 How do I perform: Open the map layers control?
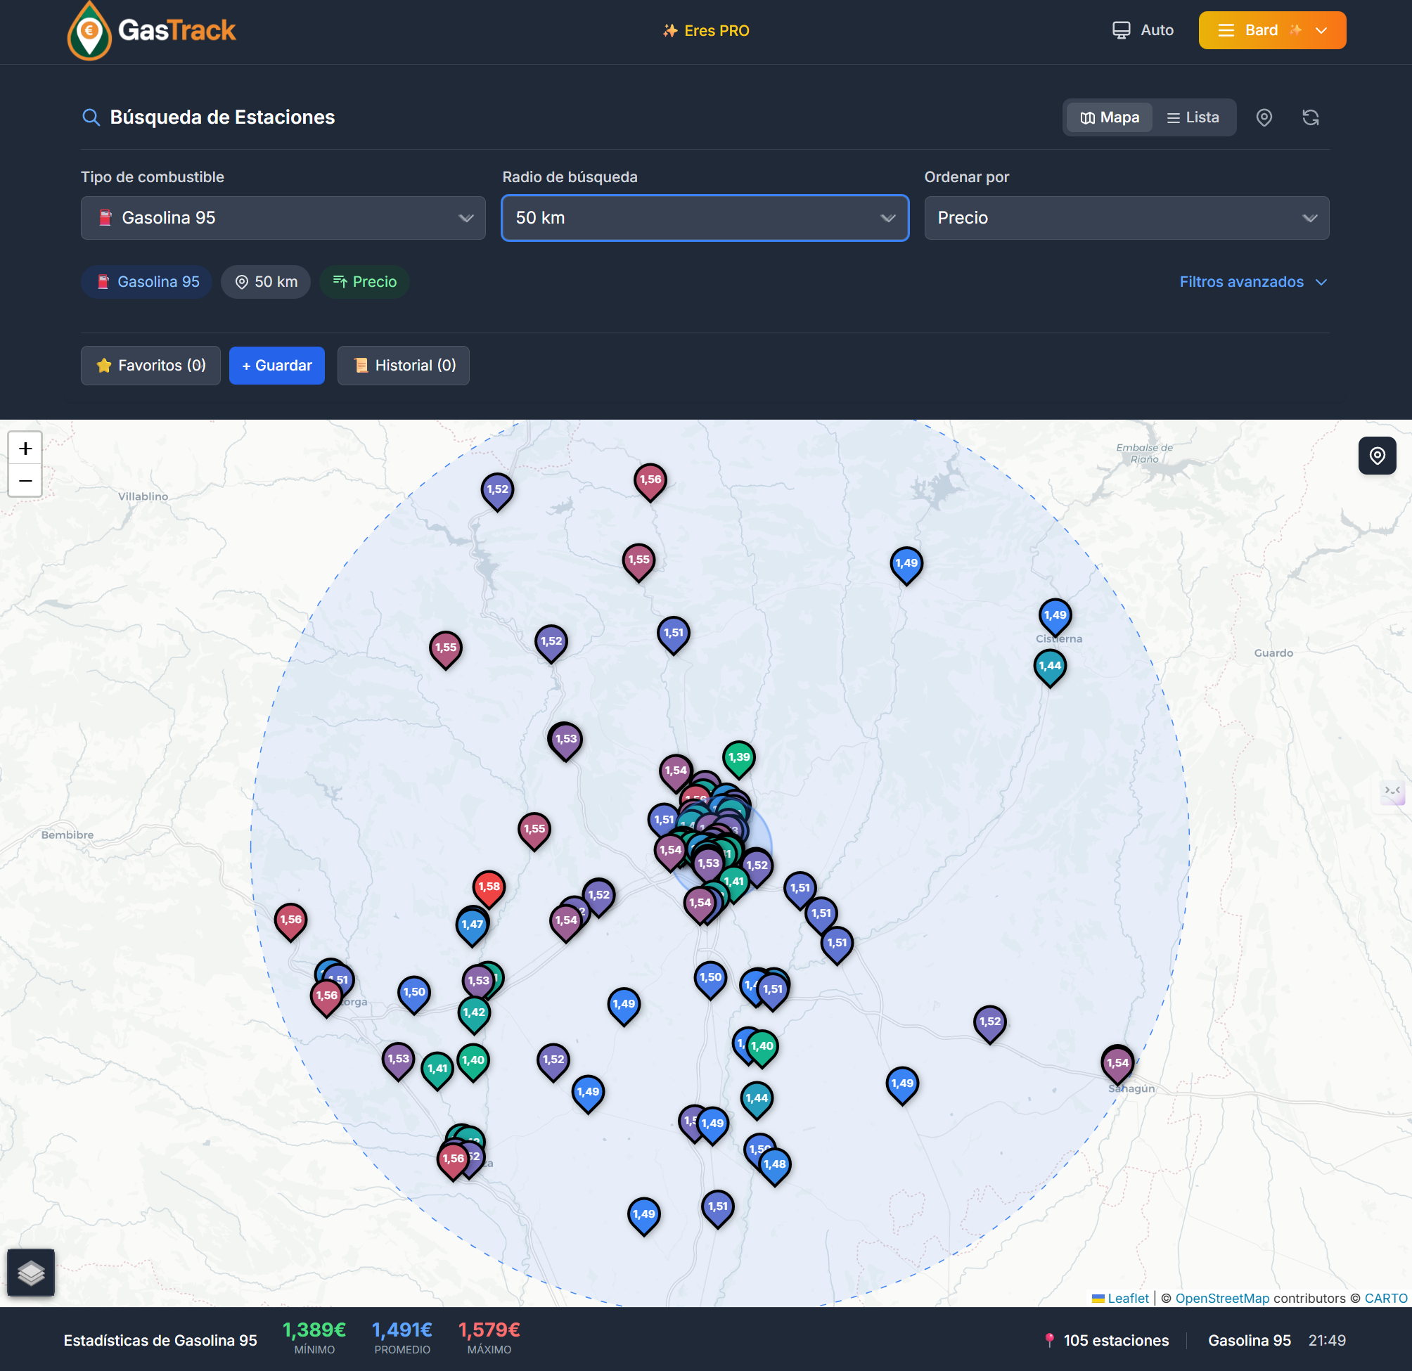pyautogui.click(x=31, y=1273)
